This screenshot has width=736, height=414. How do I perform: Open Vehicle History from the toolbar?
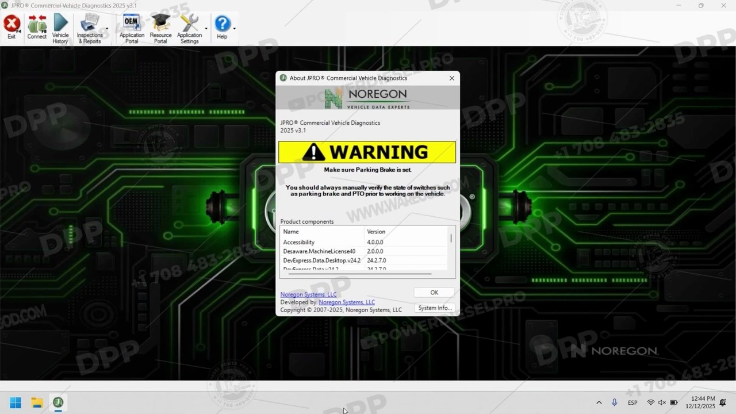click(60, 29)
